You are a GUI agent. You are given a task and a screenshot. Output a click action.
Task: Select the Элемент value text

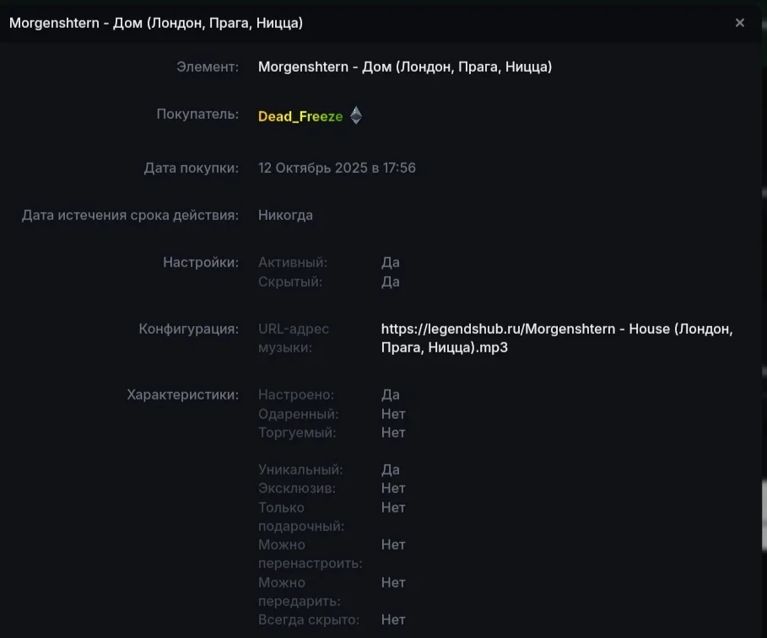click(405, 67)
